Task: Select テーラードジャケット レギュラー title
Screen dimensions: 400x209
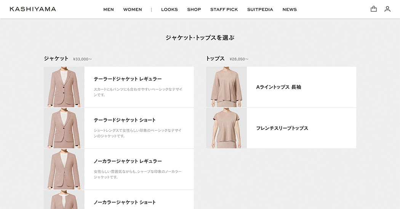Action: (x=128, y=79)
